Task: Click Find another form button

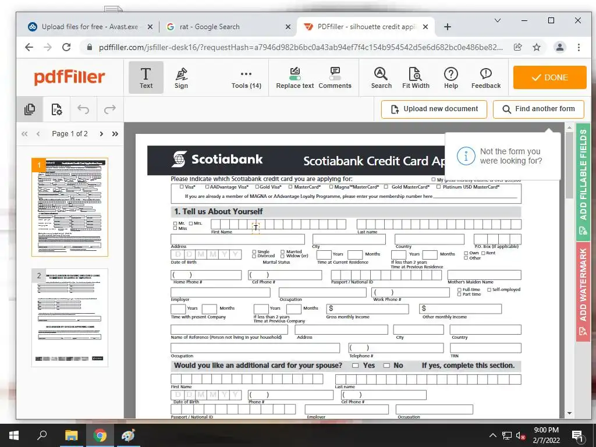Action: pyautogui.click(x=538, y=109)
